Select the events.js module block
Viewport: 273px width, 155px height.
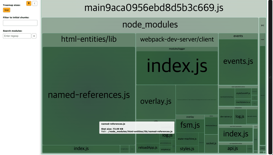click(238, 62)
